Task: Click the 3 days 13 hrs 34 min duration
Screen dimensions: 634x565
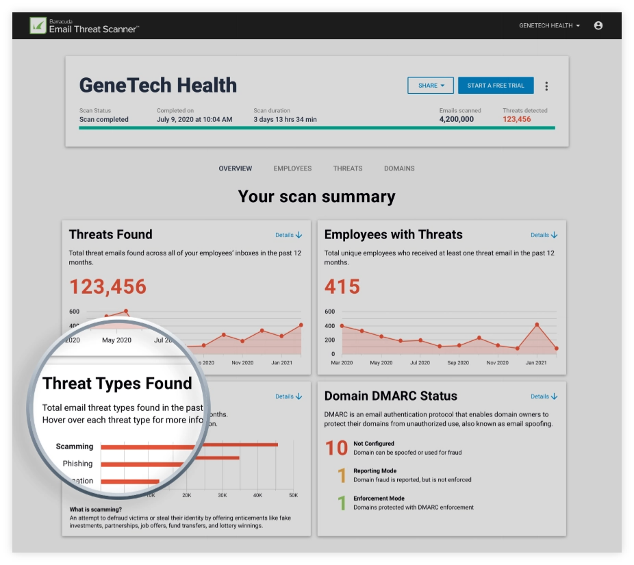Action: [285, 119]
